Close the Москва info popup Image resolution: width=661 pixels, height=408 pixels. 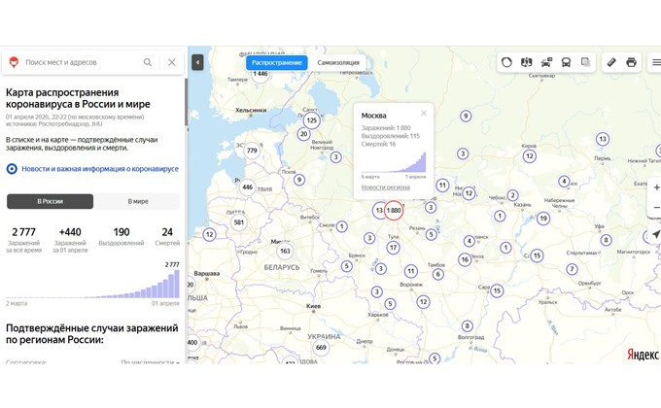pyautogui.click(x=424, y=113)
